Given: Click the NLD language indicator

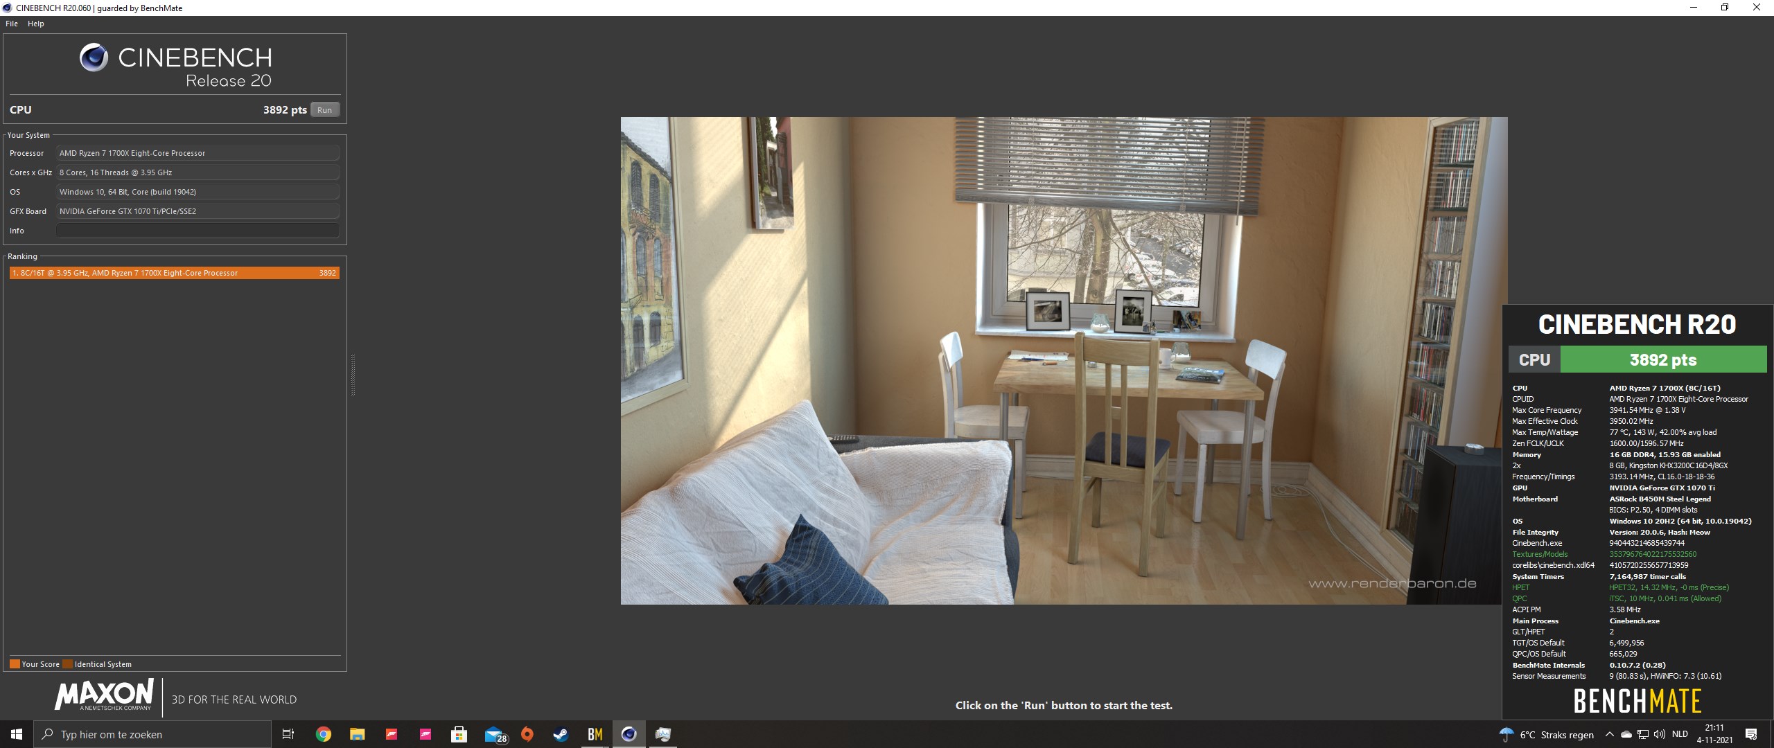Looking at the screenshot, I should click(x=1680, y=734).
